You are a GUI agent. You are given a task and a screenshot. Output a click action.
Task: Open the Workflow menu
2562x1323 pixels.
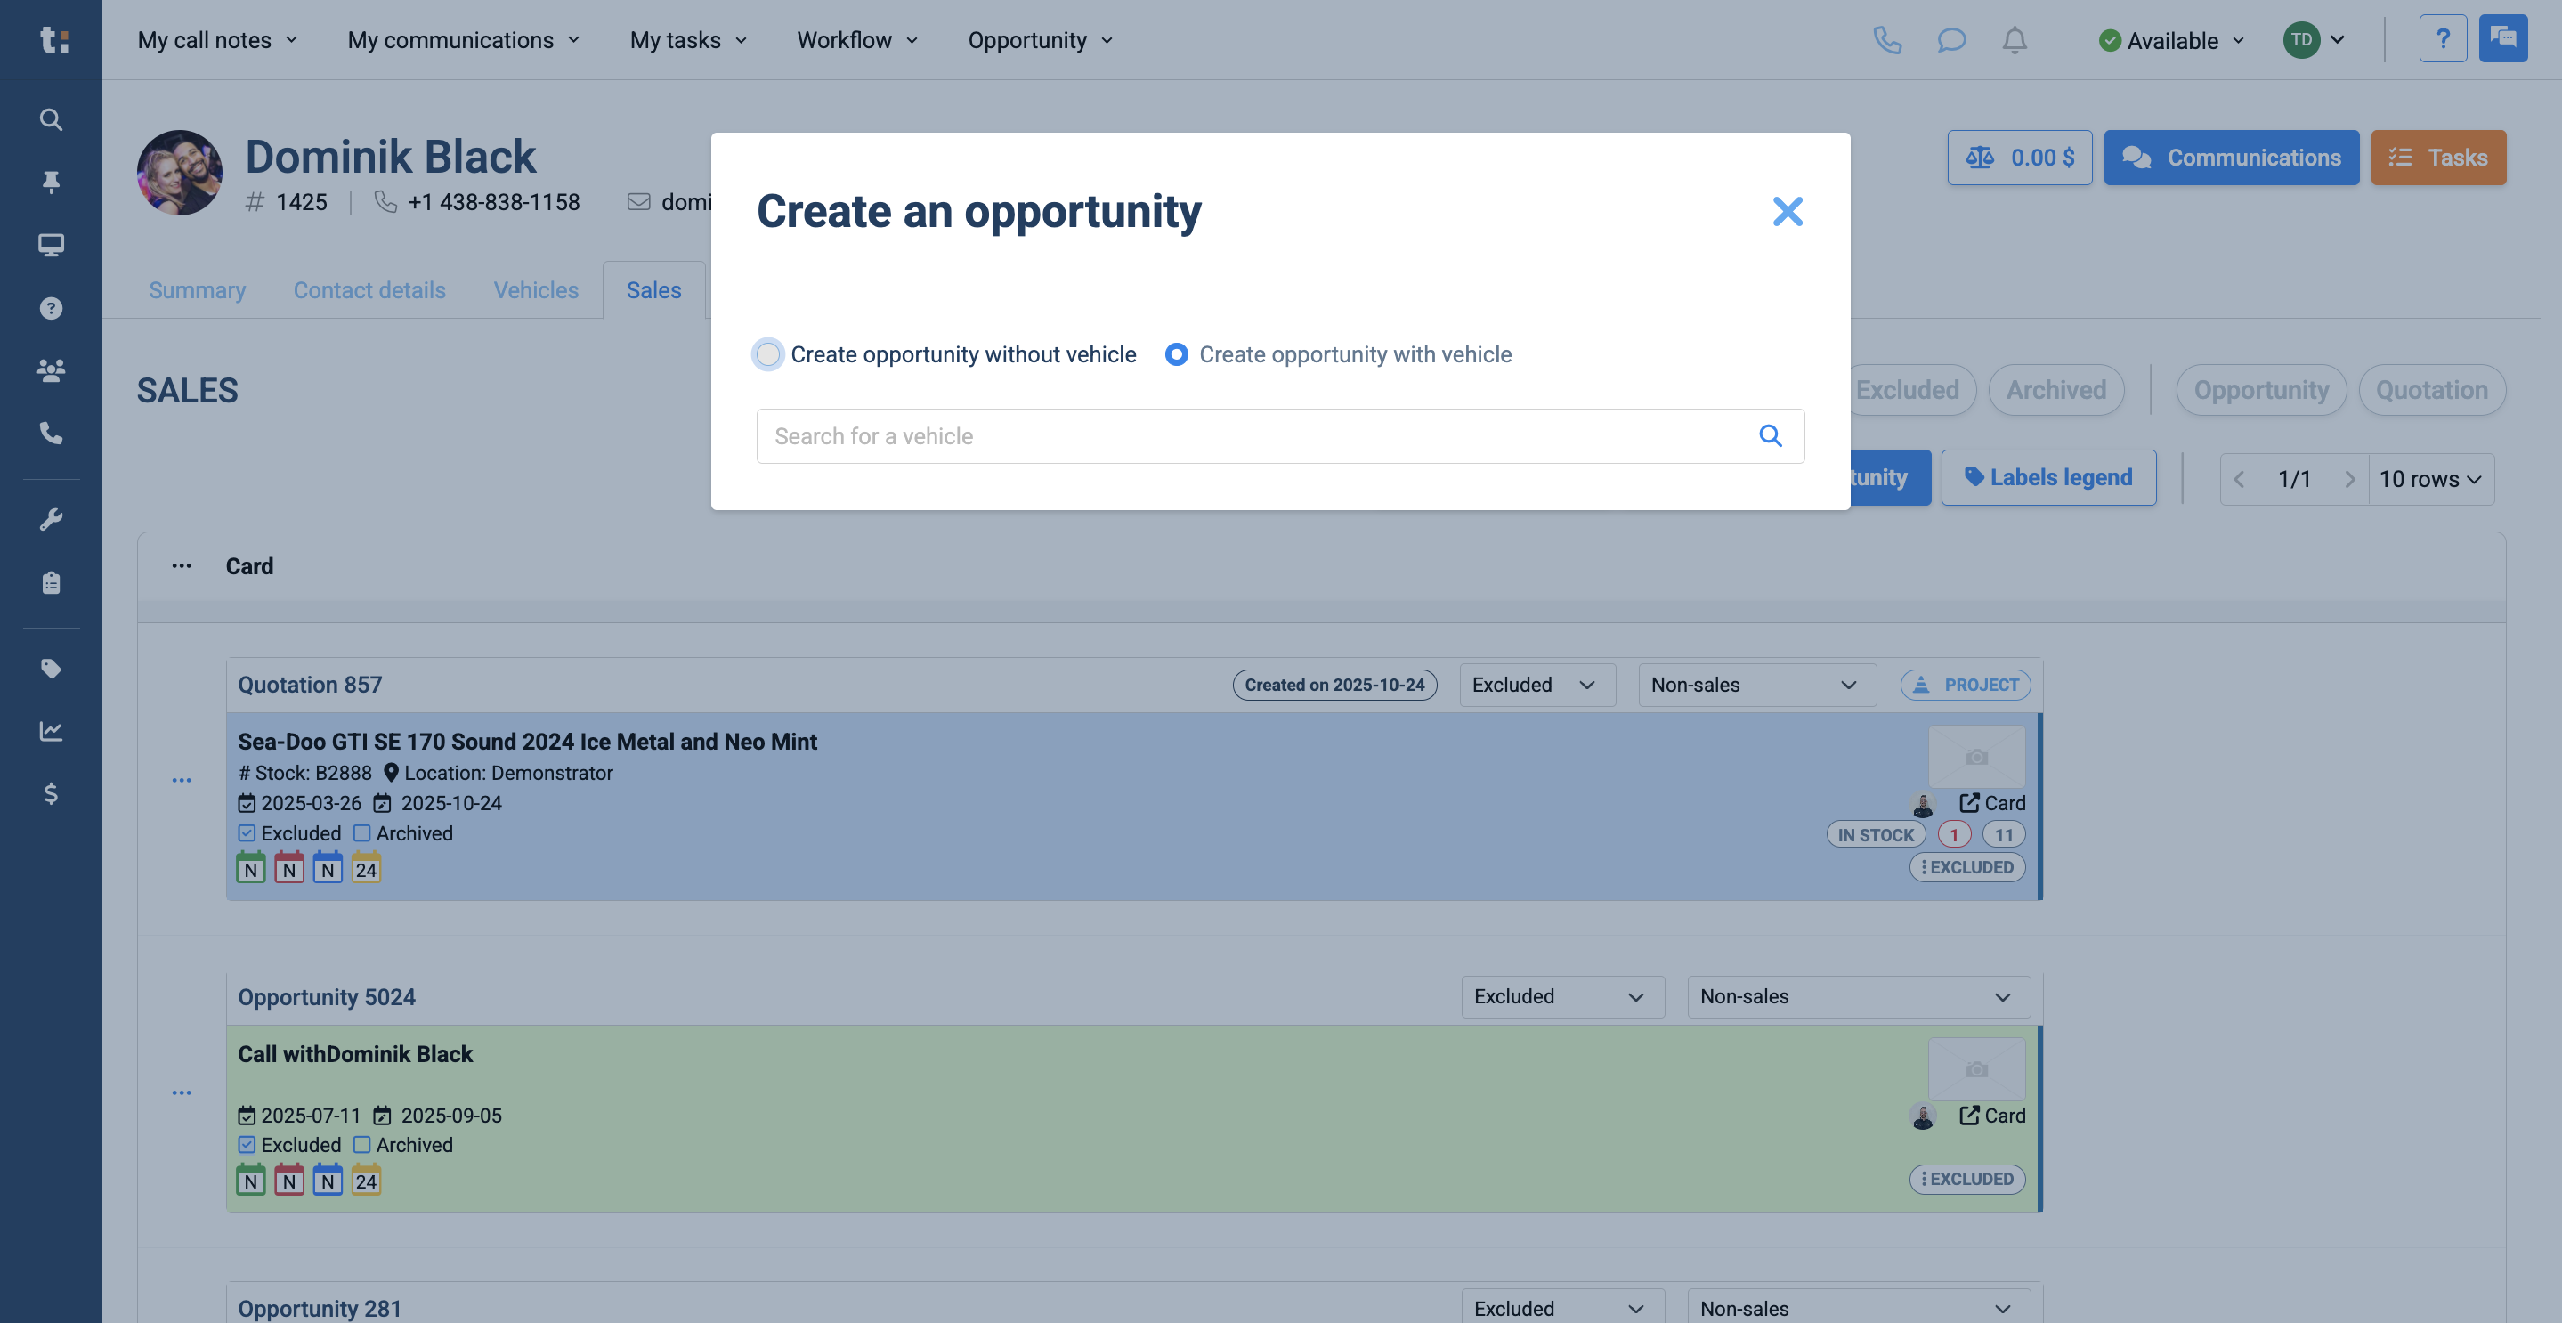pyautogui.click(x=856, y=41)
